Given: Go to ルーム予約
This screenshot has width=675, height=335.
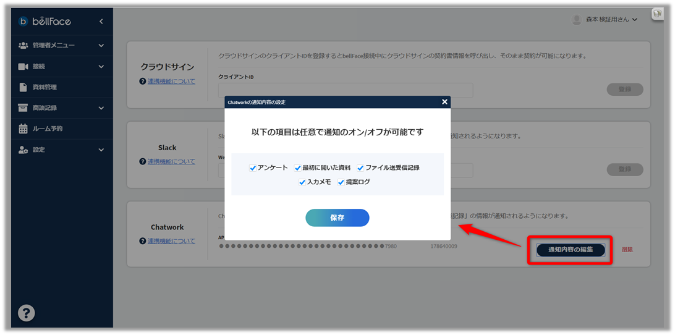Looking at the screenshot, I should pyautogui.click(x=62, y=129).
